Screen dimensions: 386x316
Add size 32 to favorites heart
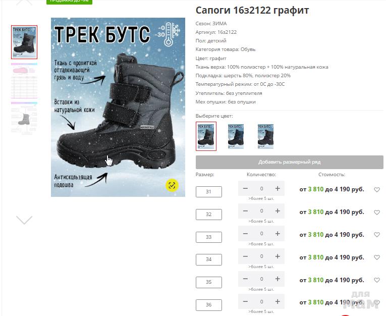tap(377, 213)
